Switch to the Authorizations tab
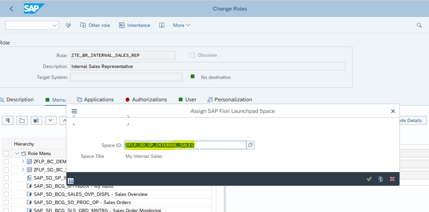The height and width of the screenshot is (212, 429). [146, 100]
